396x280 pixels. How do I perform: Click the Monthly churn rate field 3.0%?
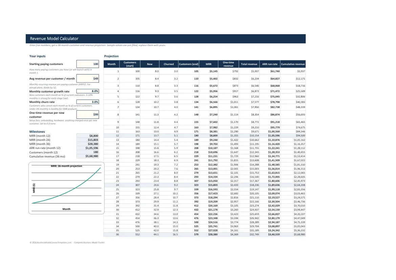88,102
